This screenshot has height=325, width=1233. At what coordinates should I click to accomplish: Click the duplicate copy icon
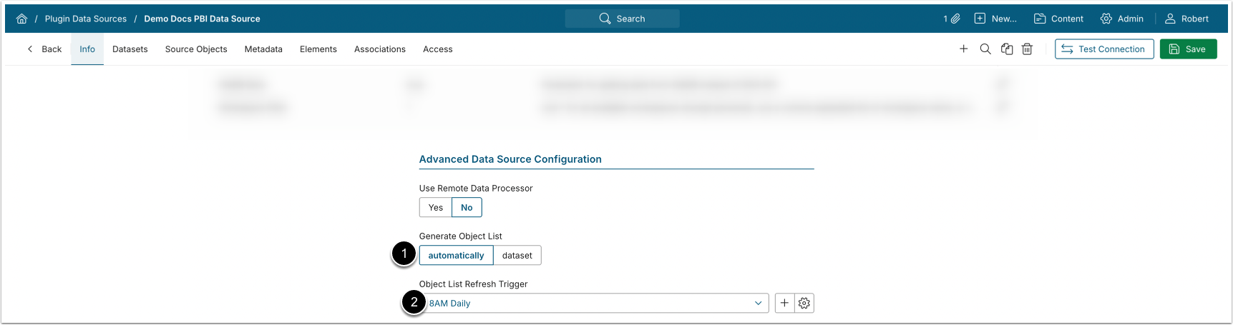coord(1007,49)
